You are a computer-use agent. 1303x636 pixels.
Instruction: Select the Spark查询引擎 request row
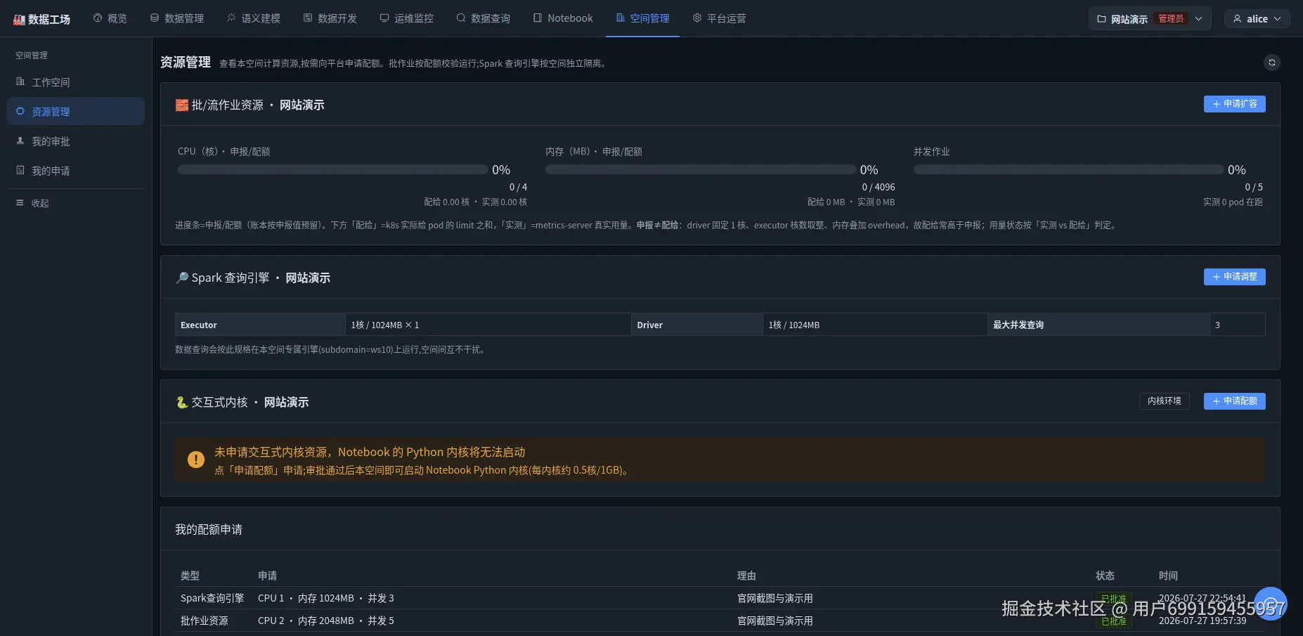(x=720, y=598)
